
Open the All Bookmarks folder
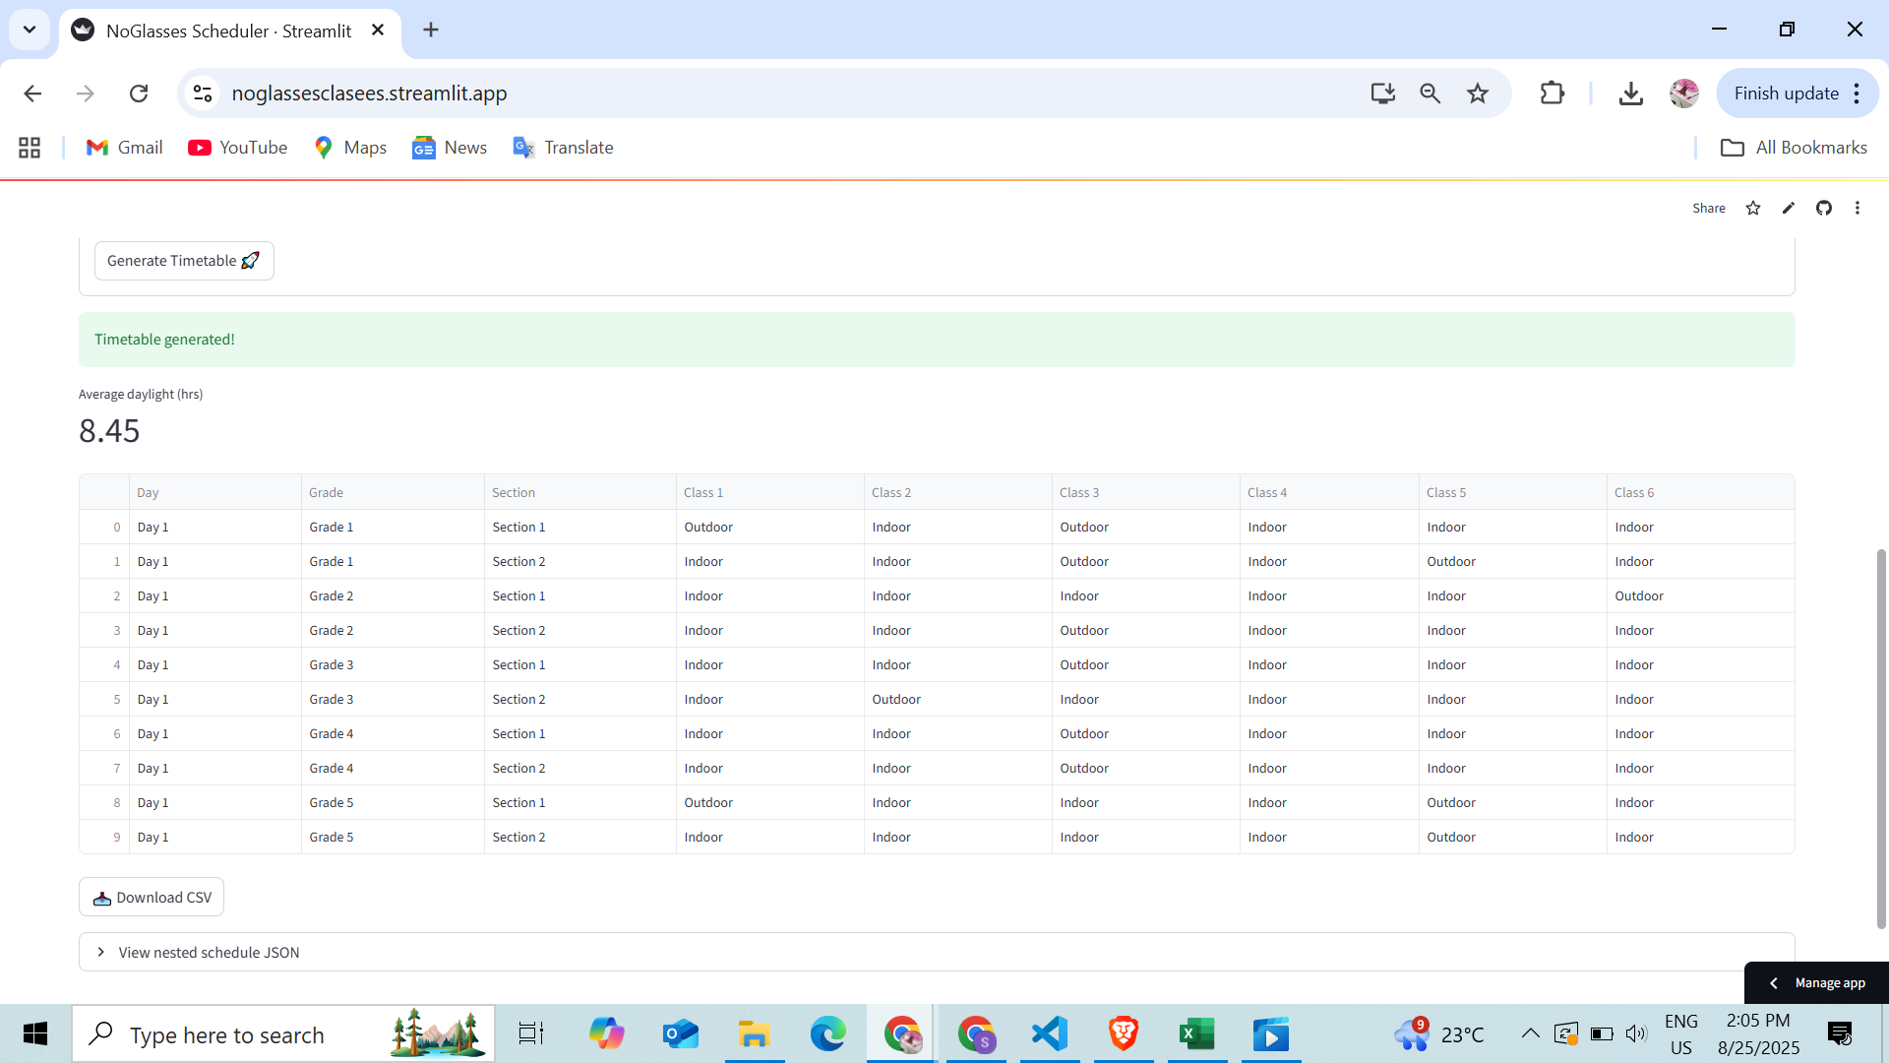pos(1793,148)
